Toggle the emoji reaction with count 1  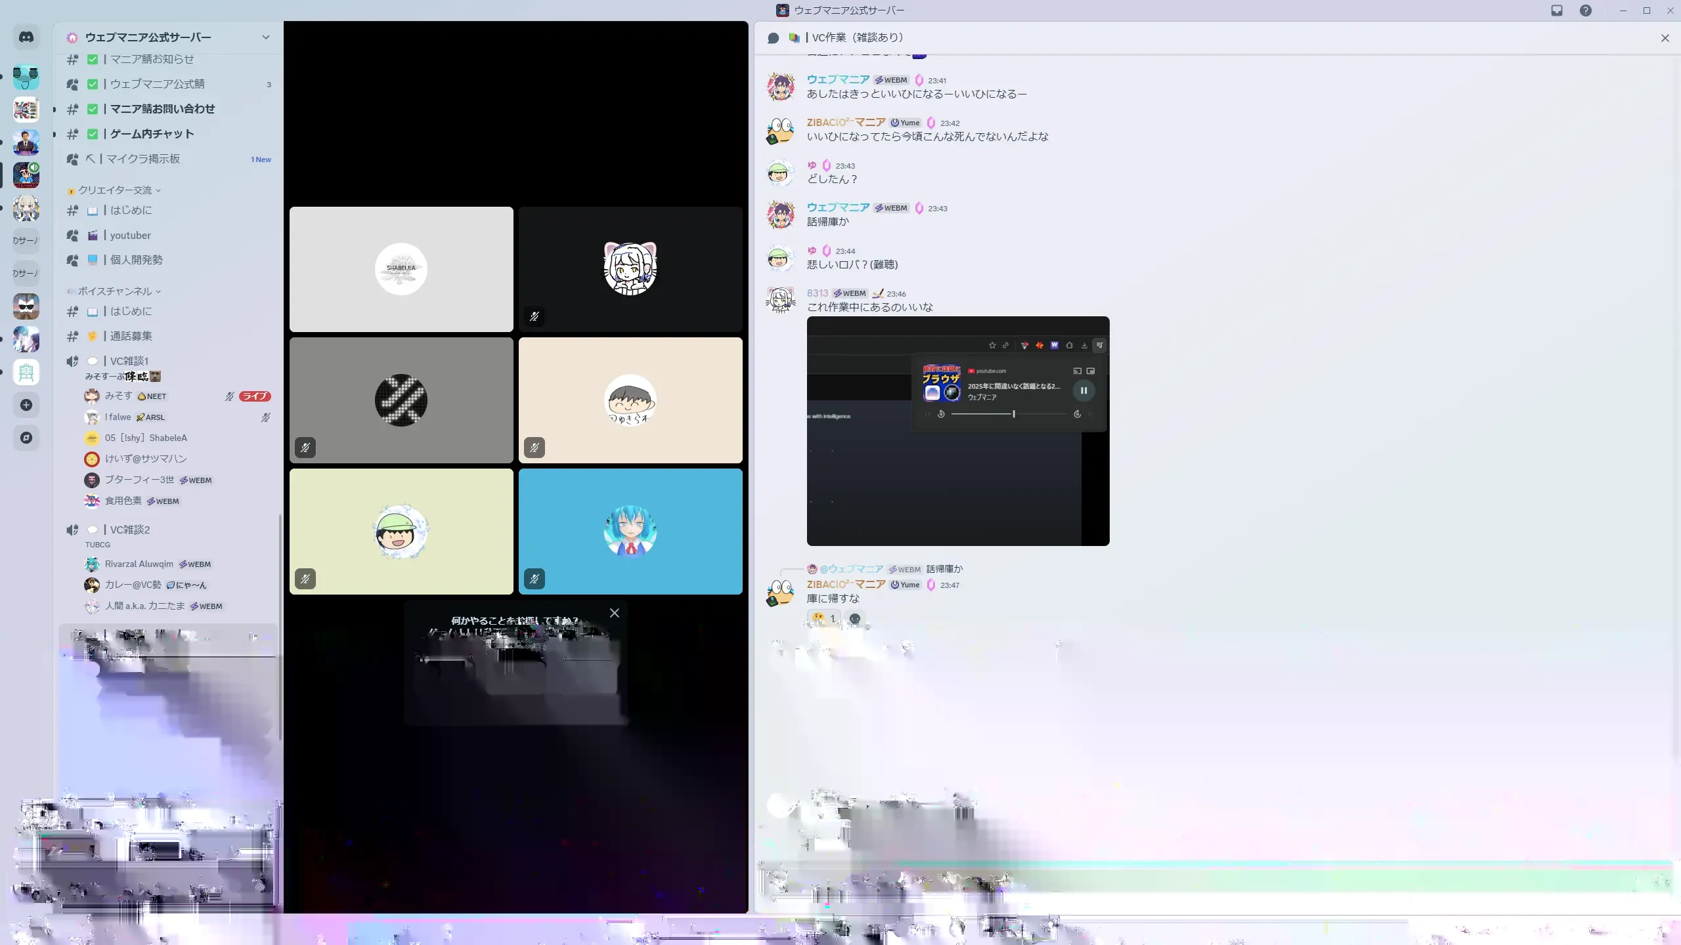[824, 618]
